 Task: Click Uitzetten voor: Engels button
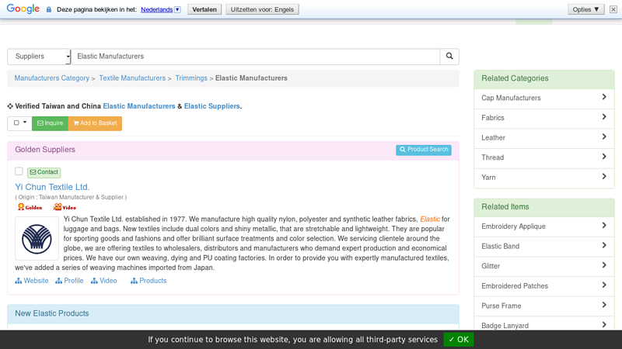(x=262, y=9)
